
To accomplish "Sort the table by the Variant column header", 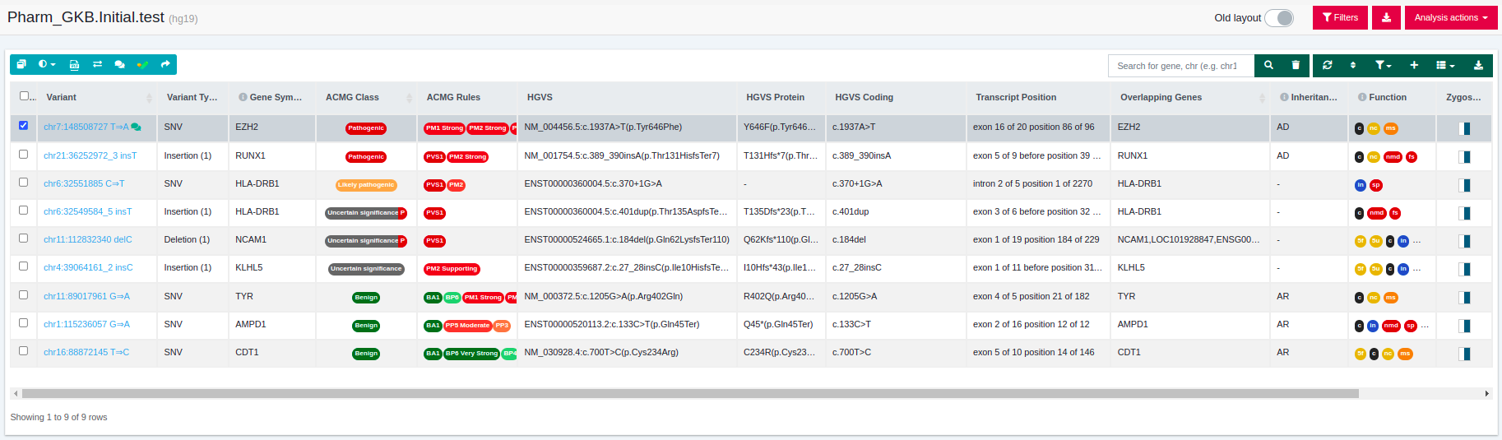I will (x=62, y=97).
